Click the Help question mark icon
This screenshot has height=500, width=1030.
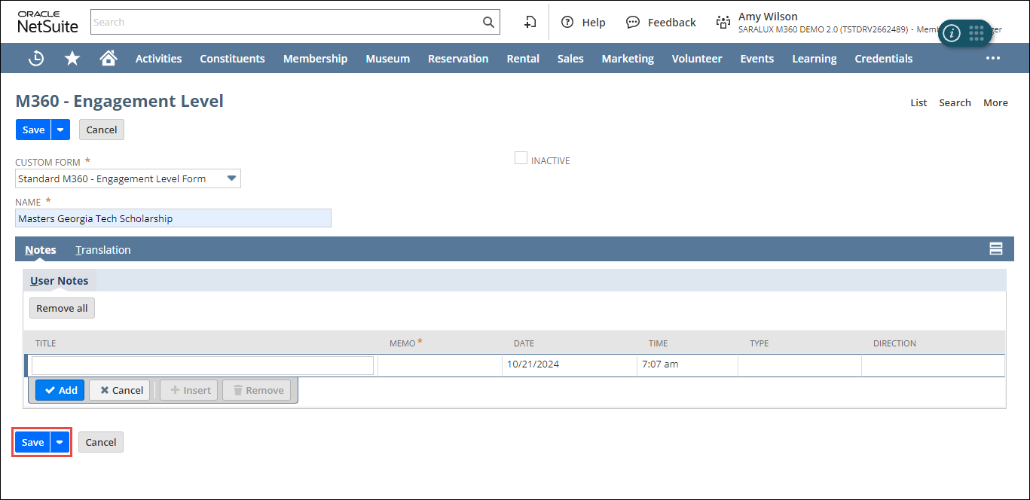pos(568,23)
